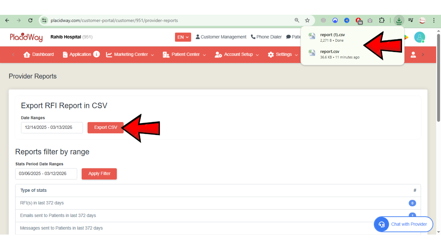Bookmark this page with the star icon

point(307,20)
